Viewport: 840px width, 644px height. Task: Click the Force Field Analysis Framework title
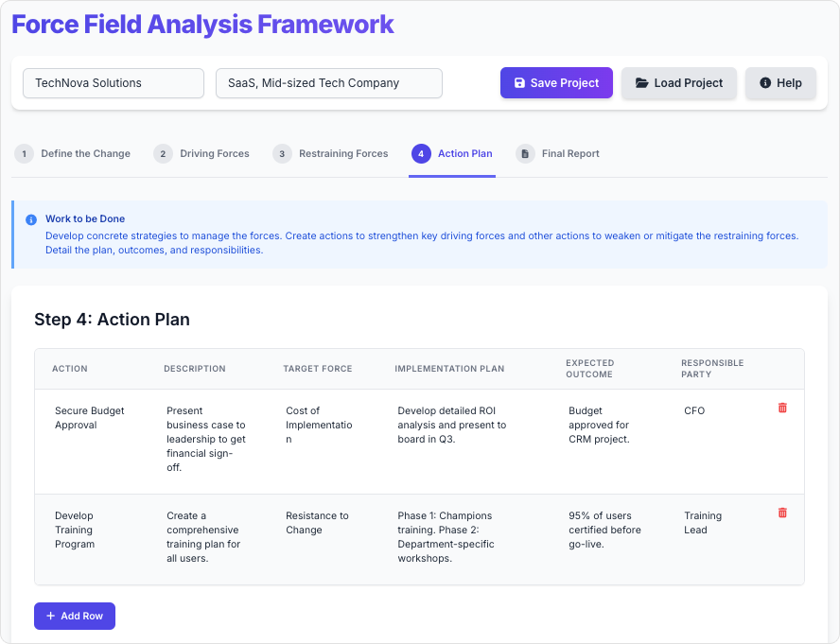tap(202, 24)
